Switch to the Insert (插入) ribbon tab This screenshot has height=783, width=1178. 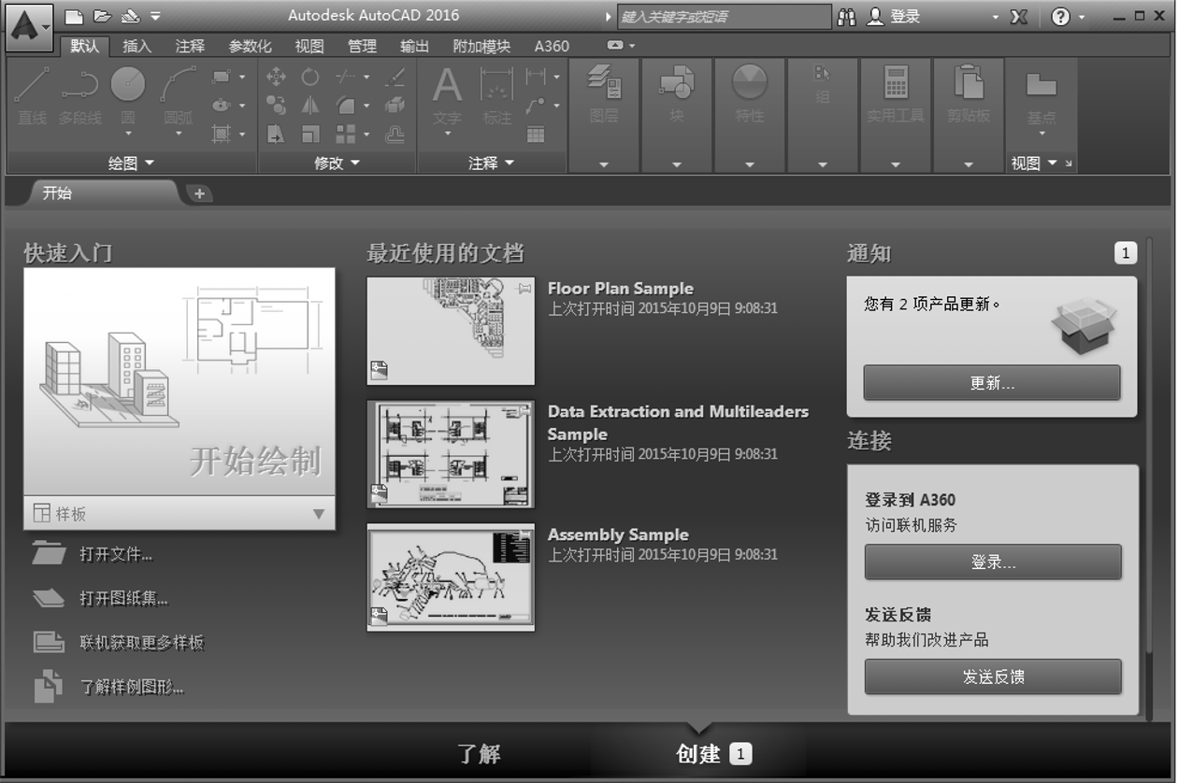tap(136, 46)
